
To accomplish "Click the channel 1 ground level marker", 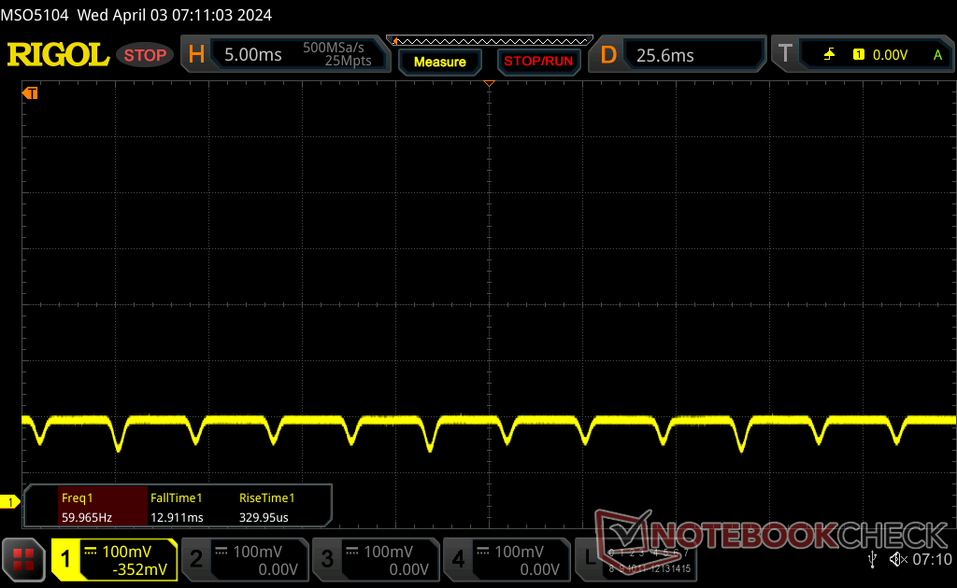I will tap(10, 503).
